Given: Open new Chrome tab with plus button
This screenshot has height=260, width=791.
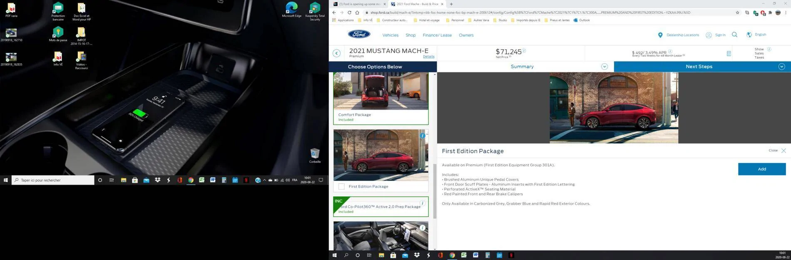Looking at the screenshot, I should (451, 4).
